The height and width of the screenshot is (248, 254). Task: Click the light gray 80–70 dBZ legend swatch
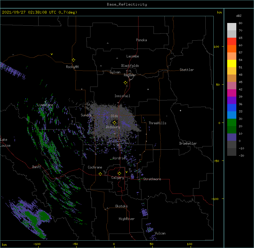point(232,27)
